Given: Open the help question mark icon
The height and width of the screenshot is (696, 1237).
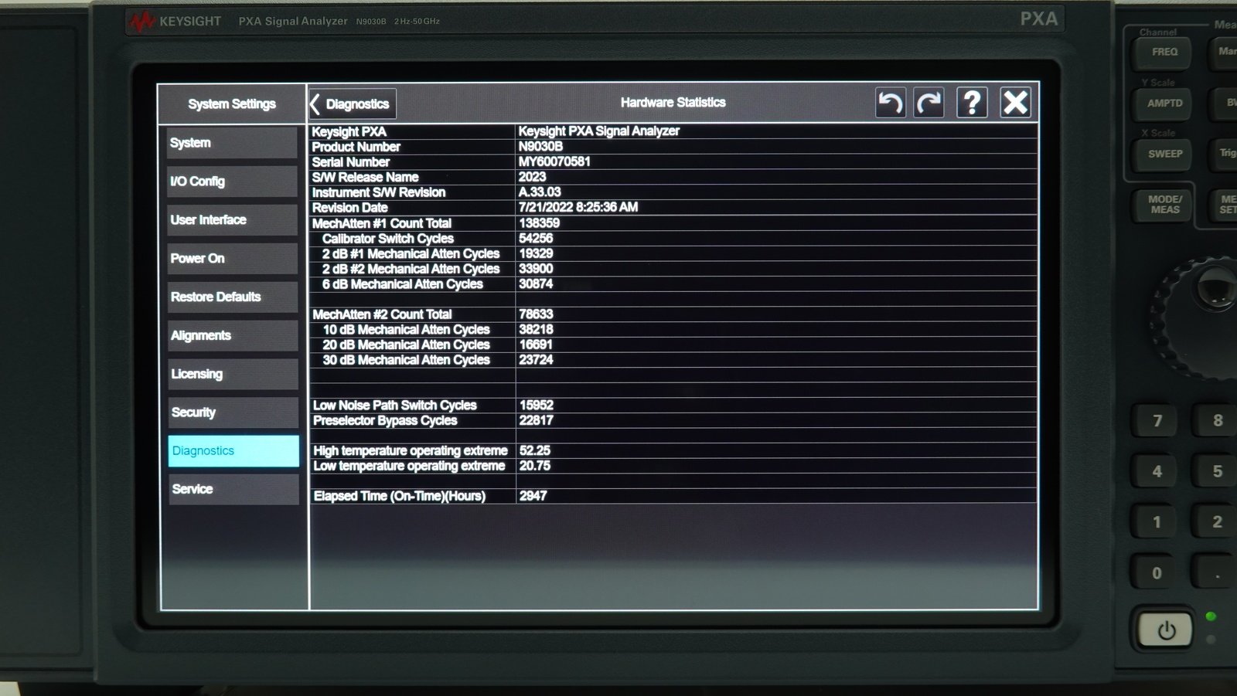Looking at the screenshot, I should 972,103.
